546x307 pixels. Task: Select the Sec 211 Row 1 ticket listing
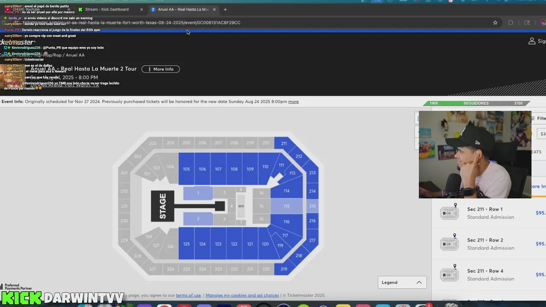(x=489, y=212)
